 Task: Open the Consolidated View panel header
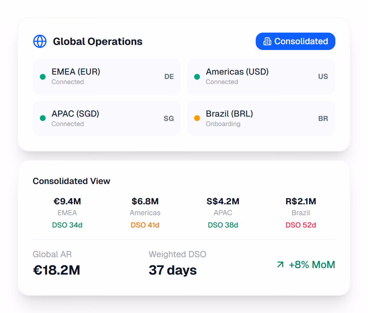[71, 181]
